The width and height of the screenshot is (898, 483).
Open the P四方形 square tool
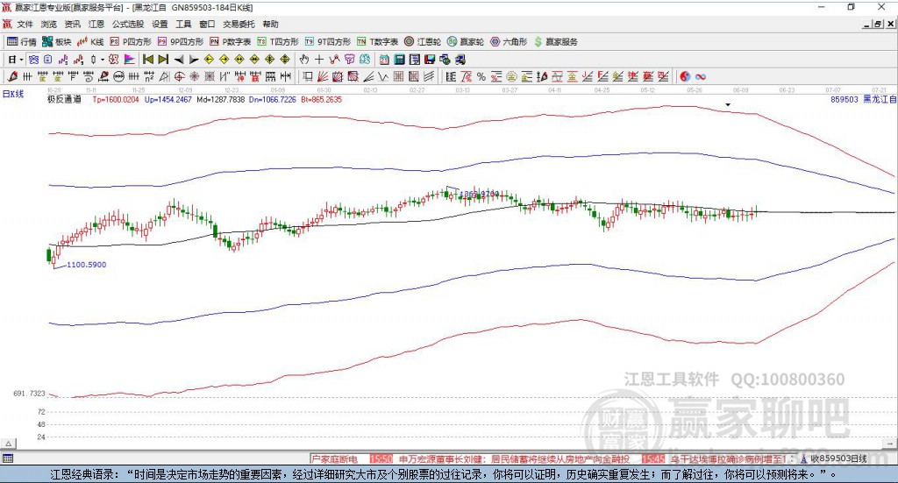click(x=131, y=42)
